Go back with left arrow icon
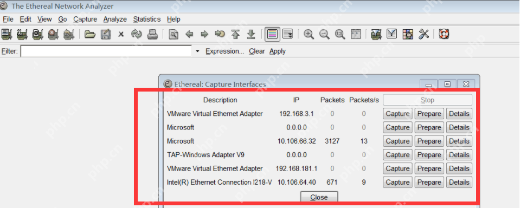This screenshot has width=520, height=208. coord(189,34)
